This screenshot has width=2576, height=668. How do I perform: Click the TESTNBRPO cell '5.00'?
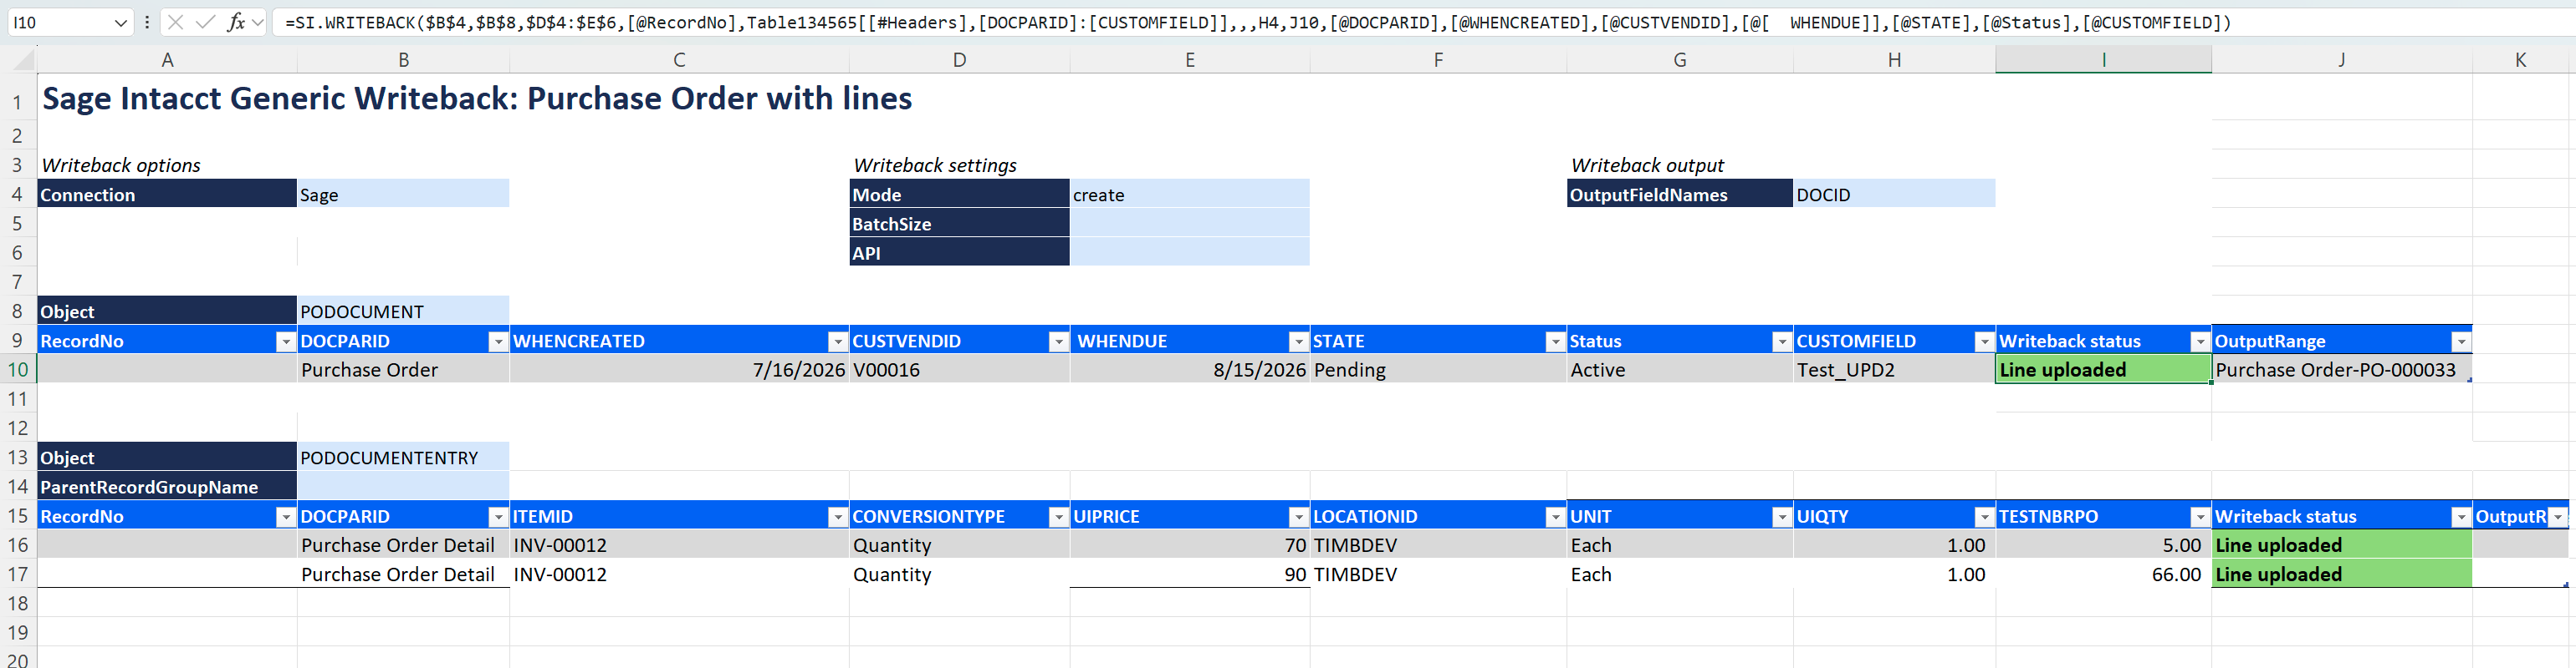[x=2103, y=545]
